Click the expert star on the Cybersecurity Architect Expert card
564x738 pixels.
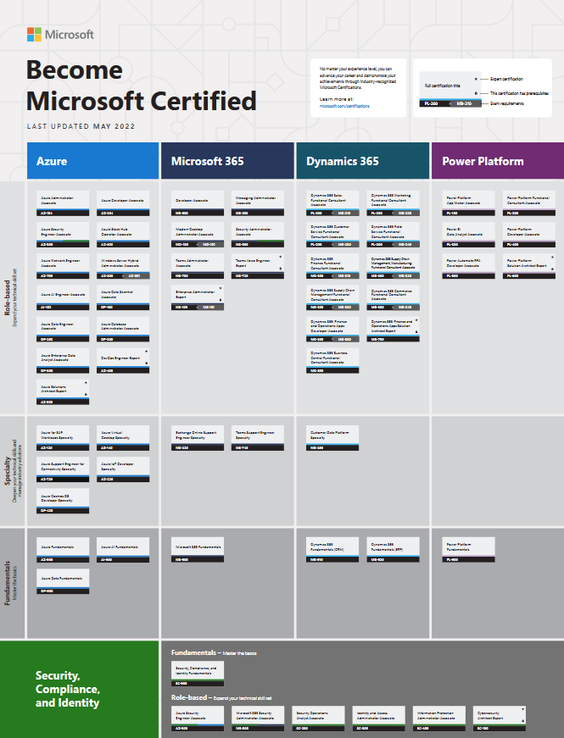[x=522, y=707]
